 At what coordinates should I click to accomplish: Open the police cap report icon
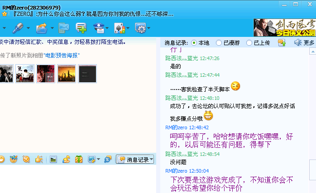click(99, 28)
